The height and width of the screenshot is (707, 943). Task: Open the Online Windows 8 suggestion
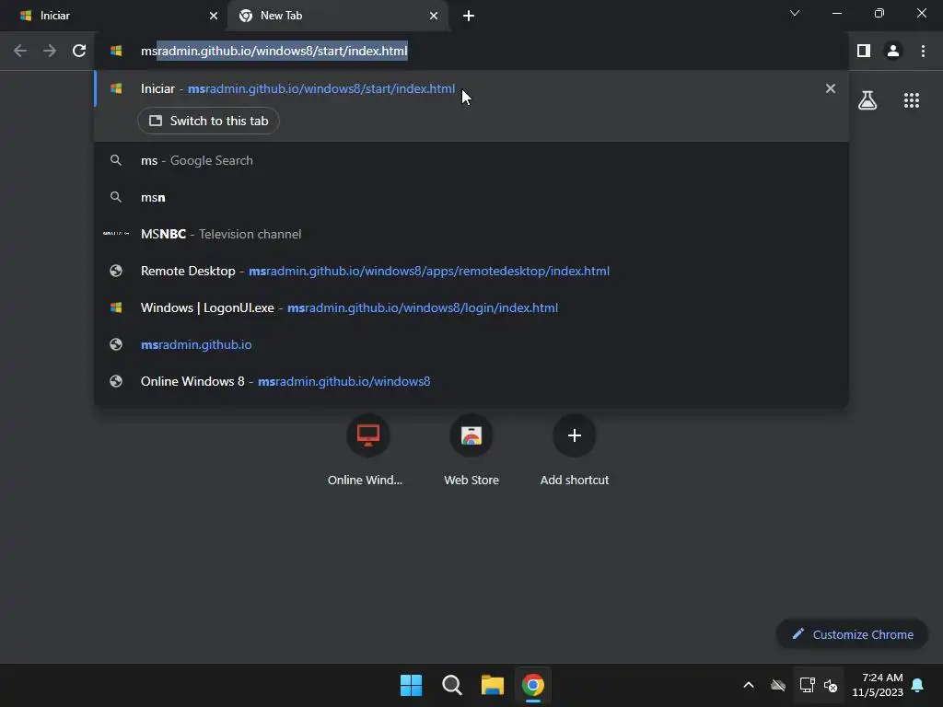point(471,381)
